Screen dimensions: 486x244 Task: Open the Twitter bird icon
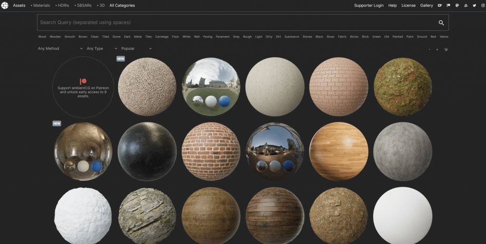474,5
